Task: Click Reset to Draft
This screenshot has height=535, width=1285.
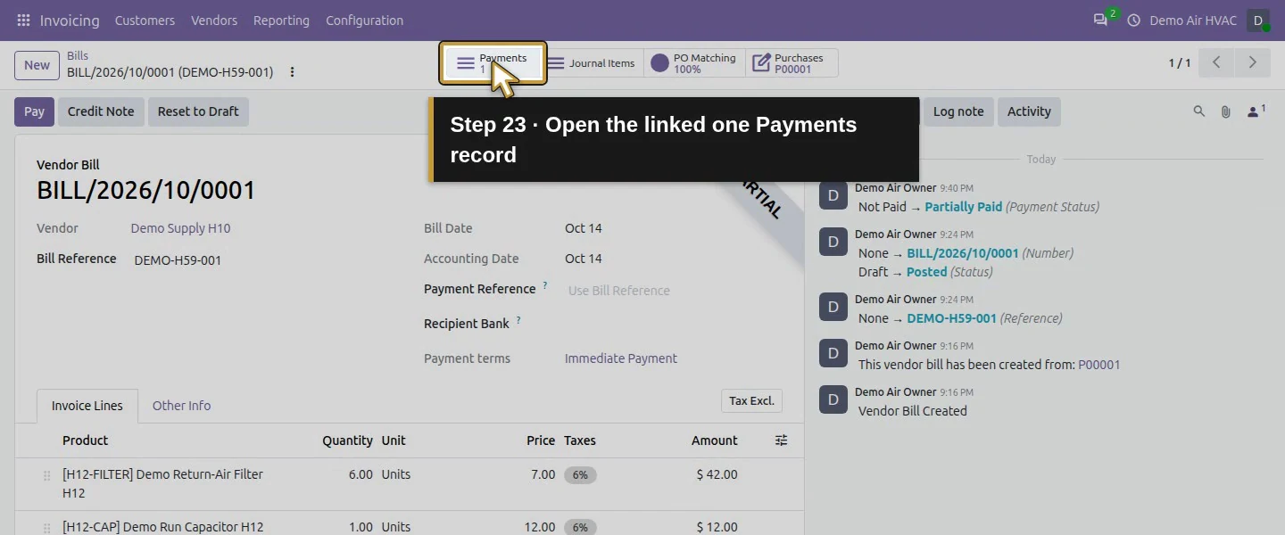Action: [198, 111]
